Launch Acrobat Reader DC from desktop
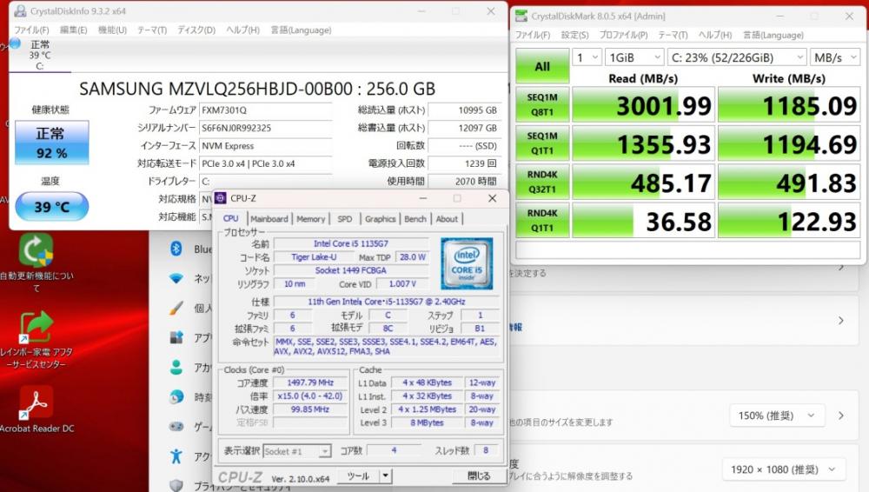Viewport: 869px width, 492px height. coord(36,410)
